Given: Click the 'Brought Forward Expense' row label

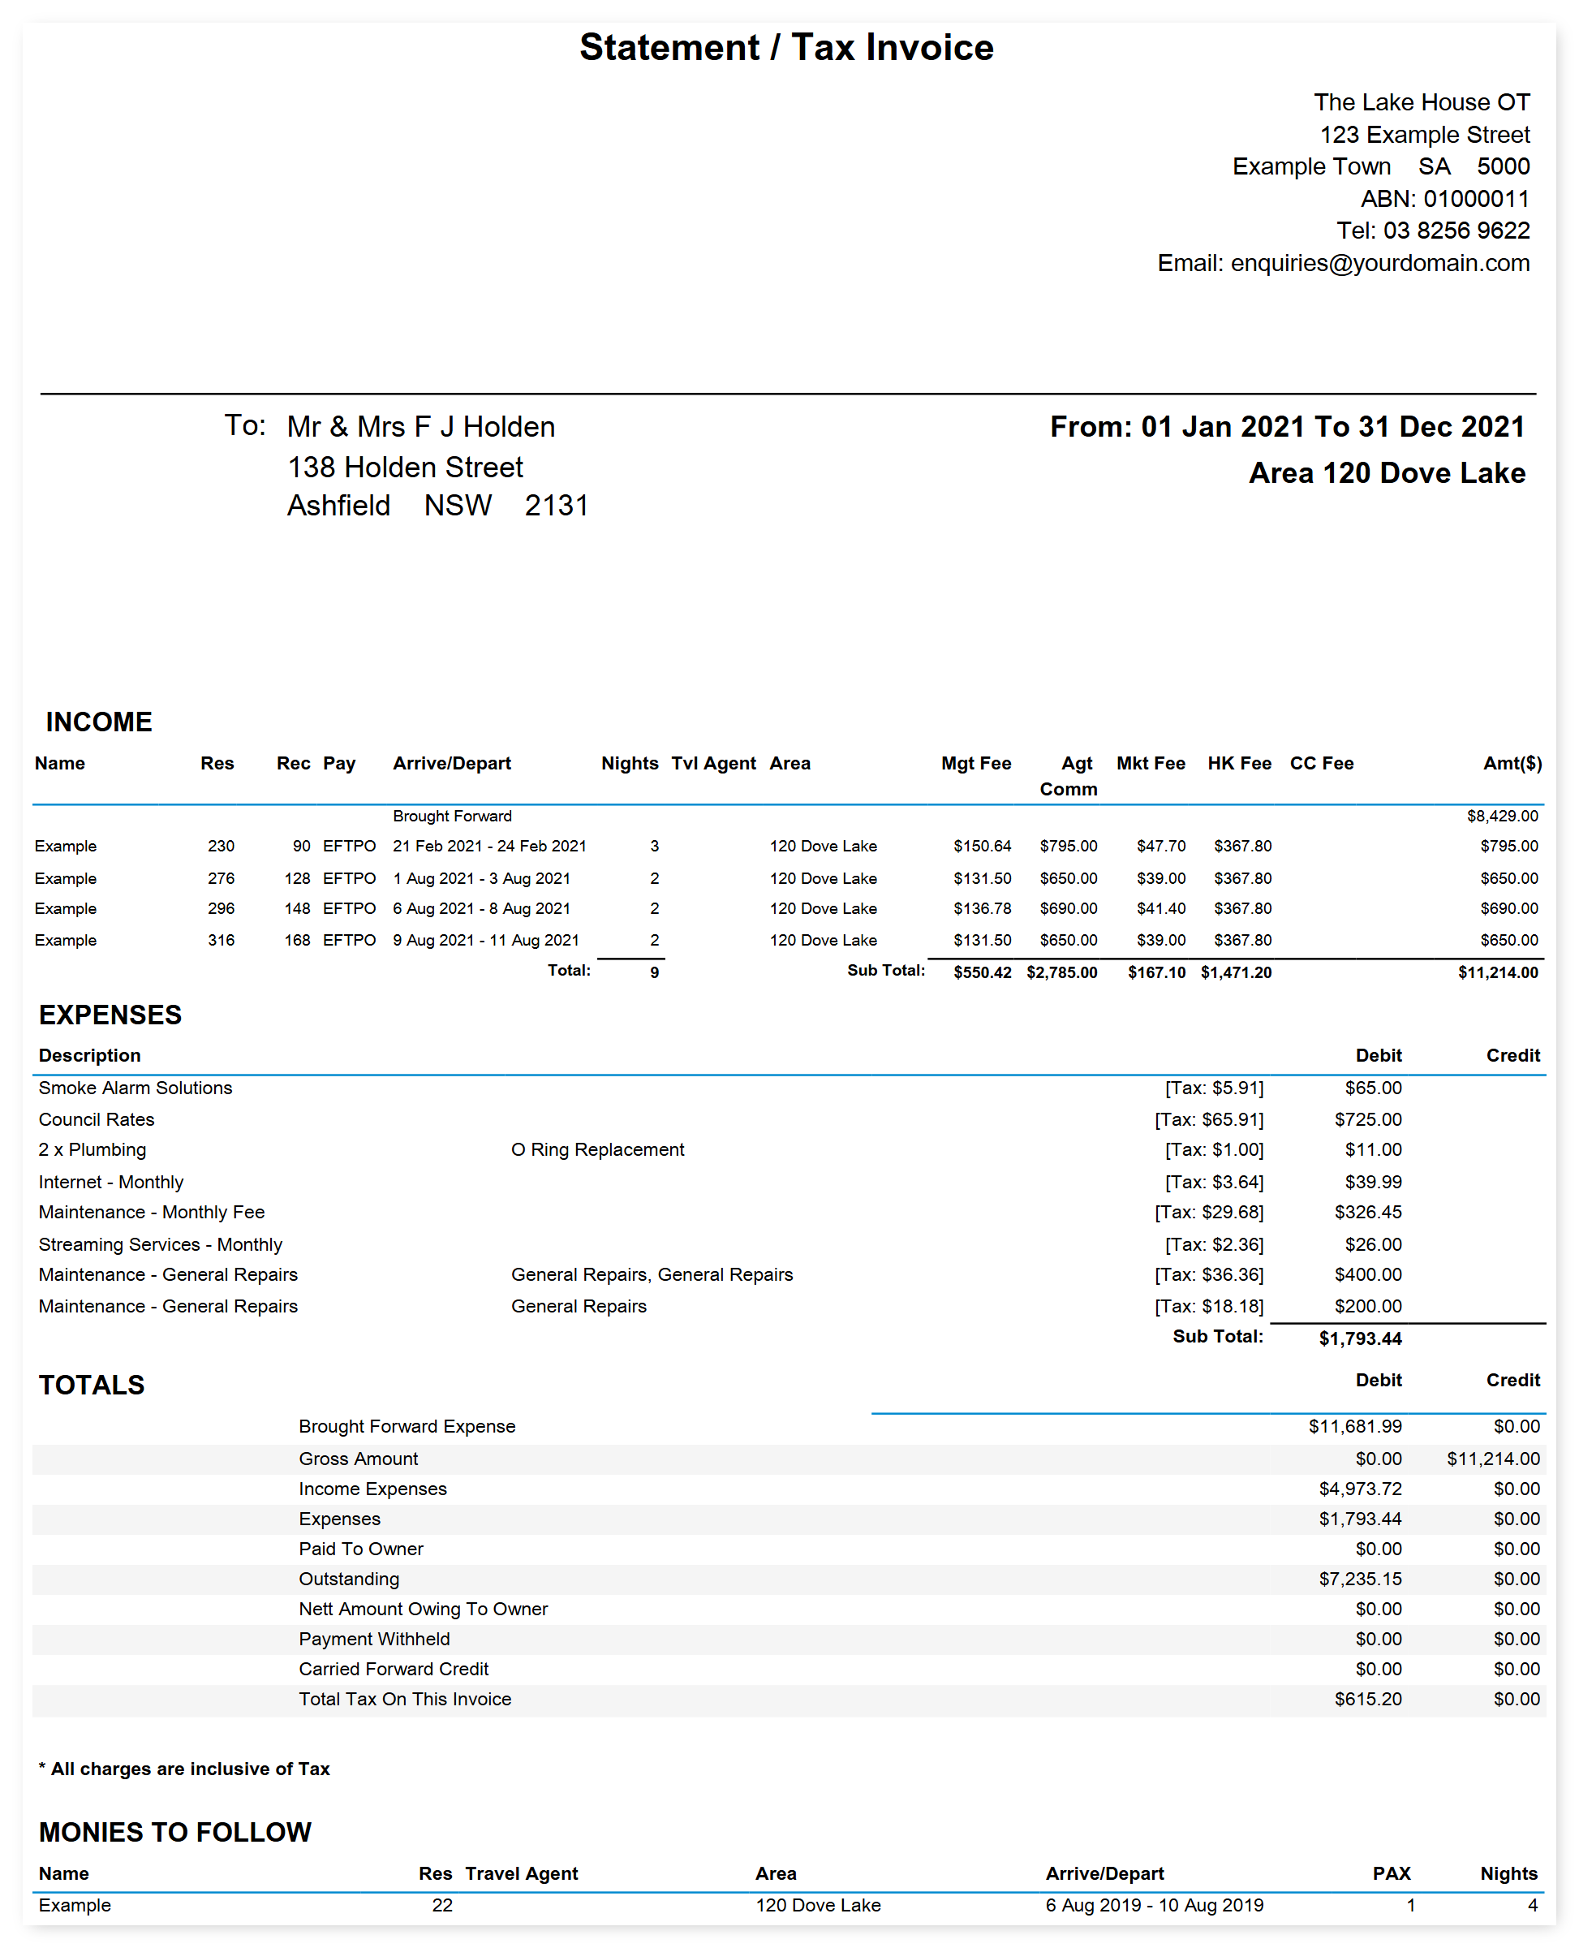Looking at the screenshot, I should (407, 1427).
